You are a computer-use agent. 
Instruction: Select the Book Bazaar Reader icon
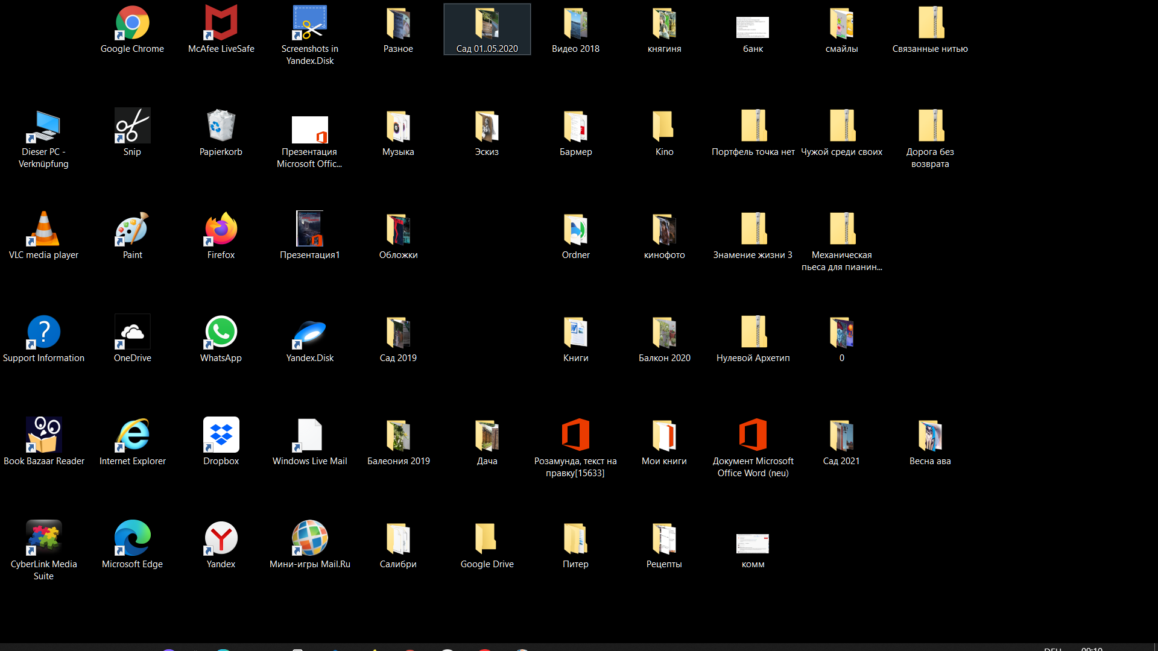click(43, 435)
